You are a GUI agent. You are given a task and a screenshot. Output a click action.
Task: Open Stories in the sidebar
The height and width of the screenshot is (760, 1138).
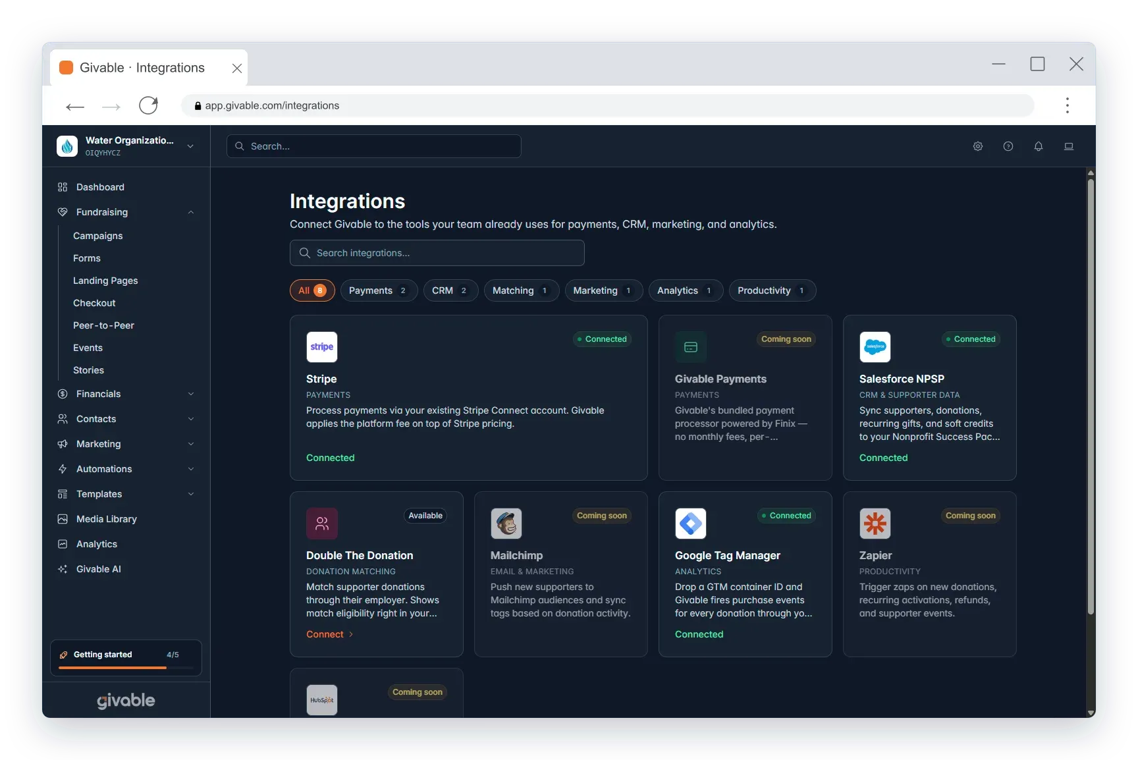click(x=88, y=370)
